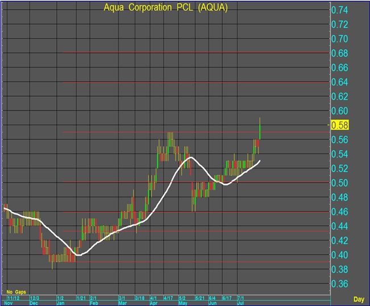Viewport: 370px width, 306px height.
Task: Click the 4/17 date label
Action: pyautogui.click(x=168, y=298)
